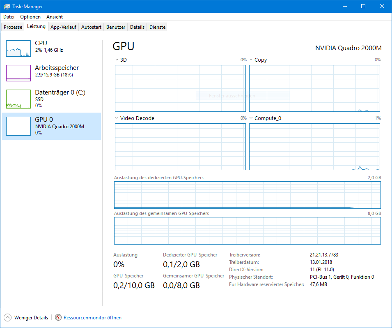The width and height of the screenshot is (392, 328).
Task: Click the Ressourcenmonitor circular icon
Action: tap(58, 317)
